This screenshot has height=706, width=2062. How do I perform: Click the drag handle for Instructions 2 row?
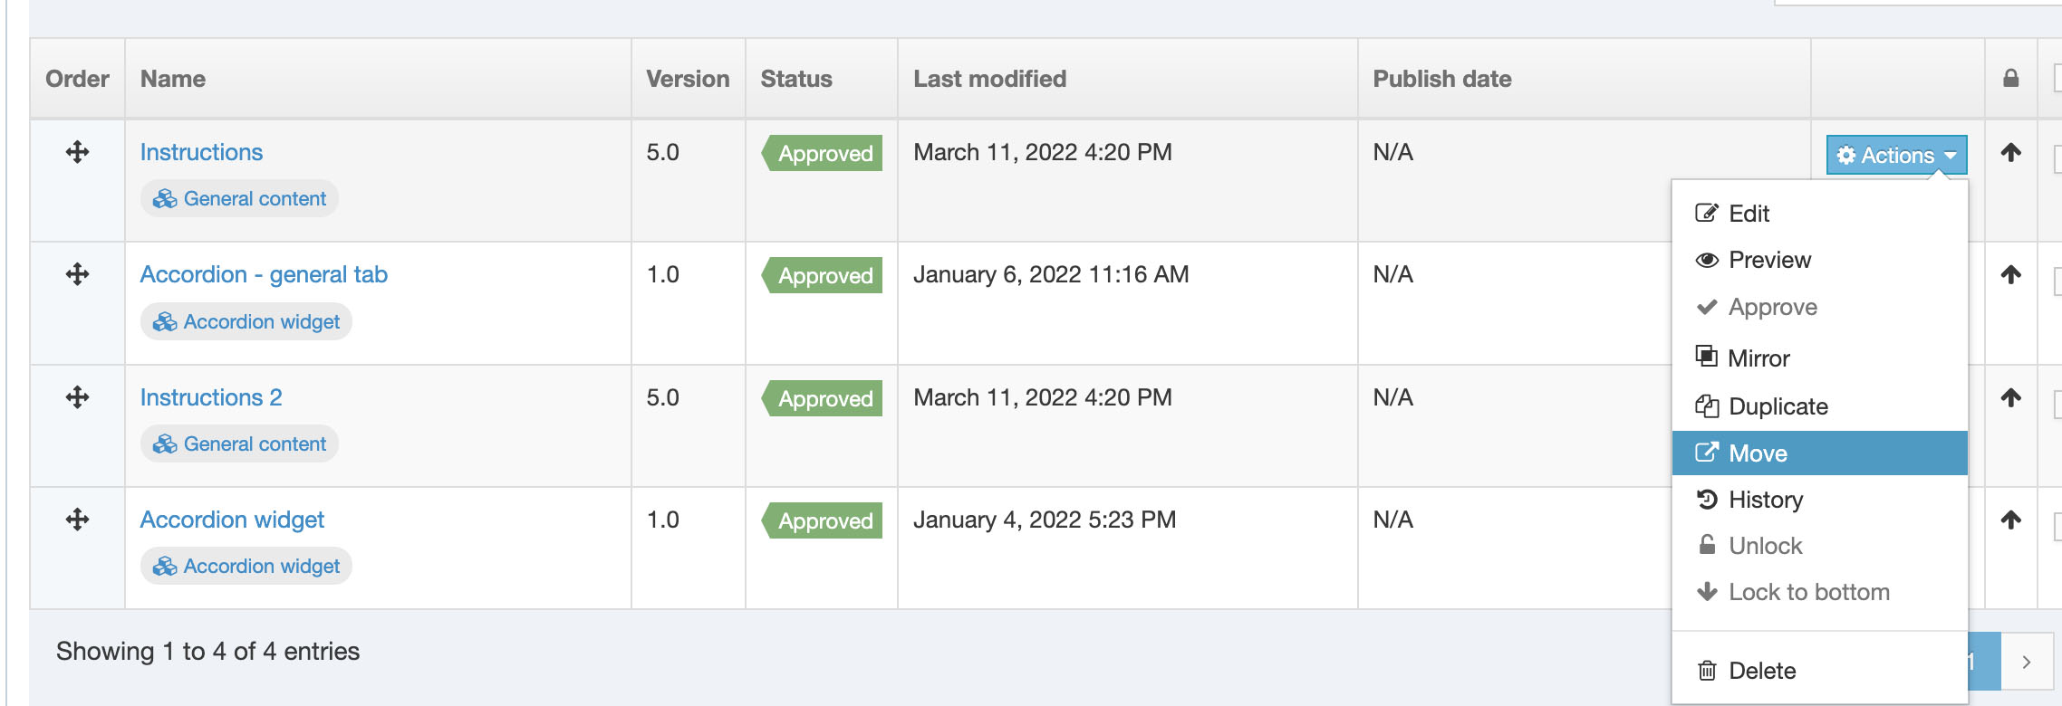click(x=78, y=397)
